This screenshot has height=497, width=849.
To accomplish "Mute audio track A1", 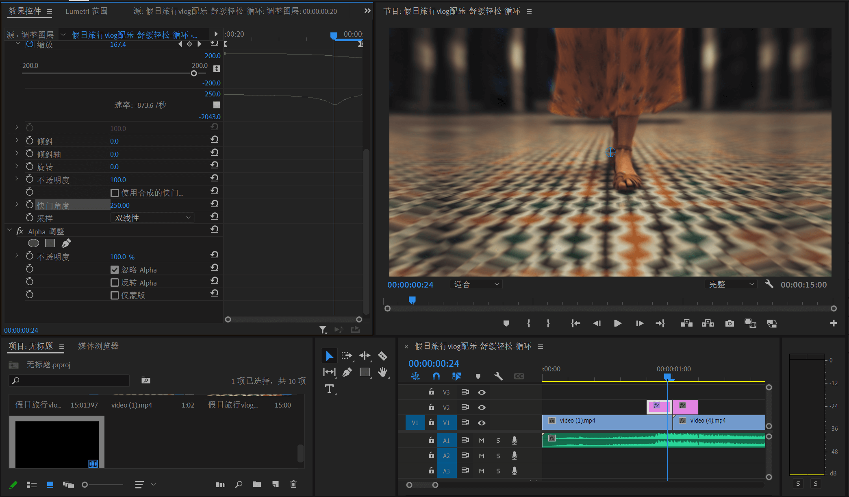I will point(482,440).
